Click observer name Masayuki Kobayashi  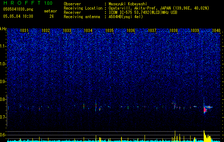tap(127, 4)
